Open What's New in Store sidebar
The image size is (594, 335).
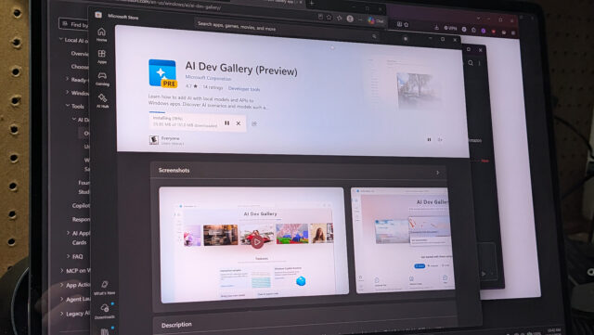tap(105, 288)
